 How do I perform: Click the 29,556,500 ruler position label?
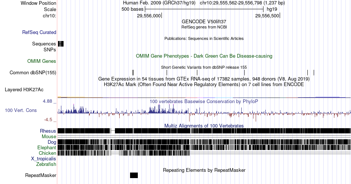pos(267,16)
